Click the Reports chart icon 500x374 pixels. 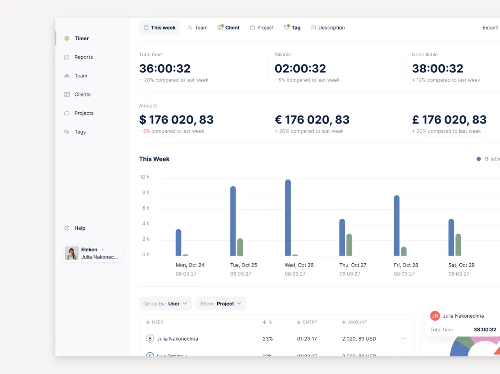coord(67,57)
